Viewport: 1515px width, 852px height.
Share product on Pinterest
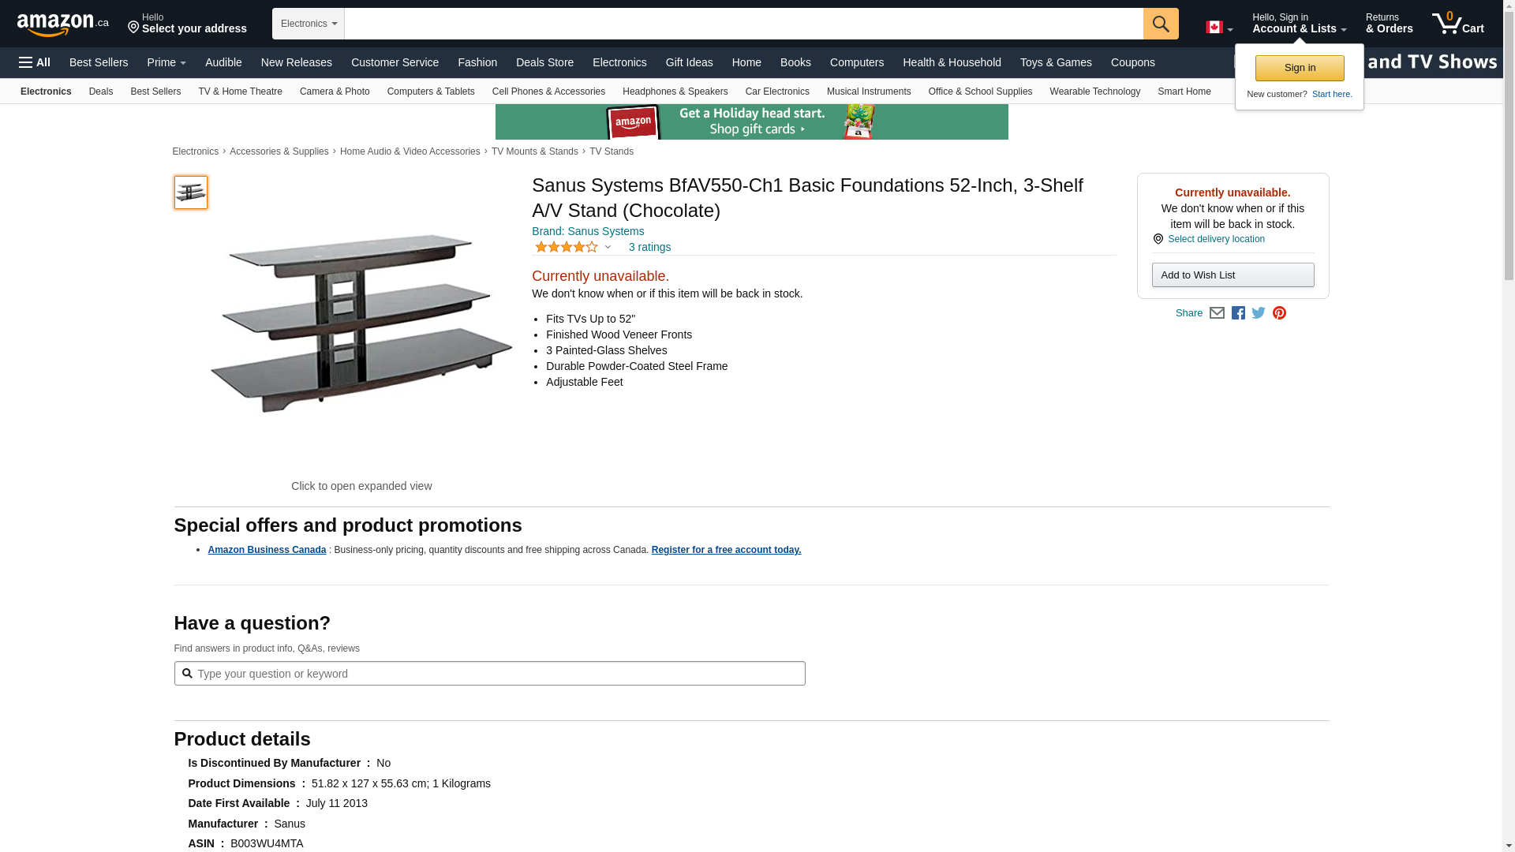(1279, 313)
